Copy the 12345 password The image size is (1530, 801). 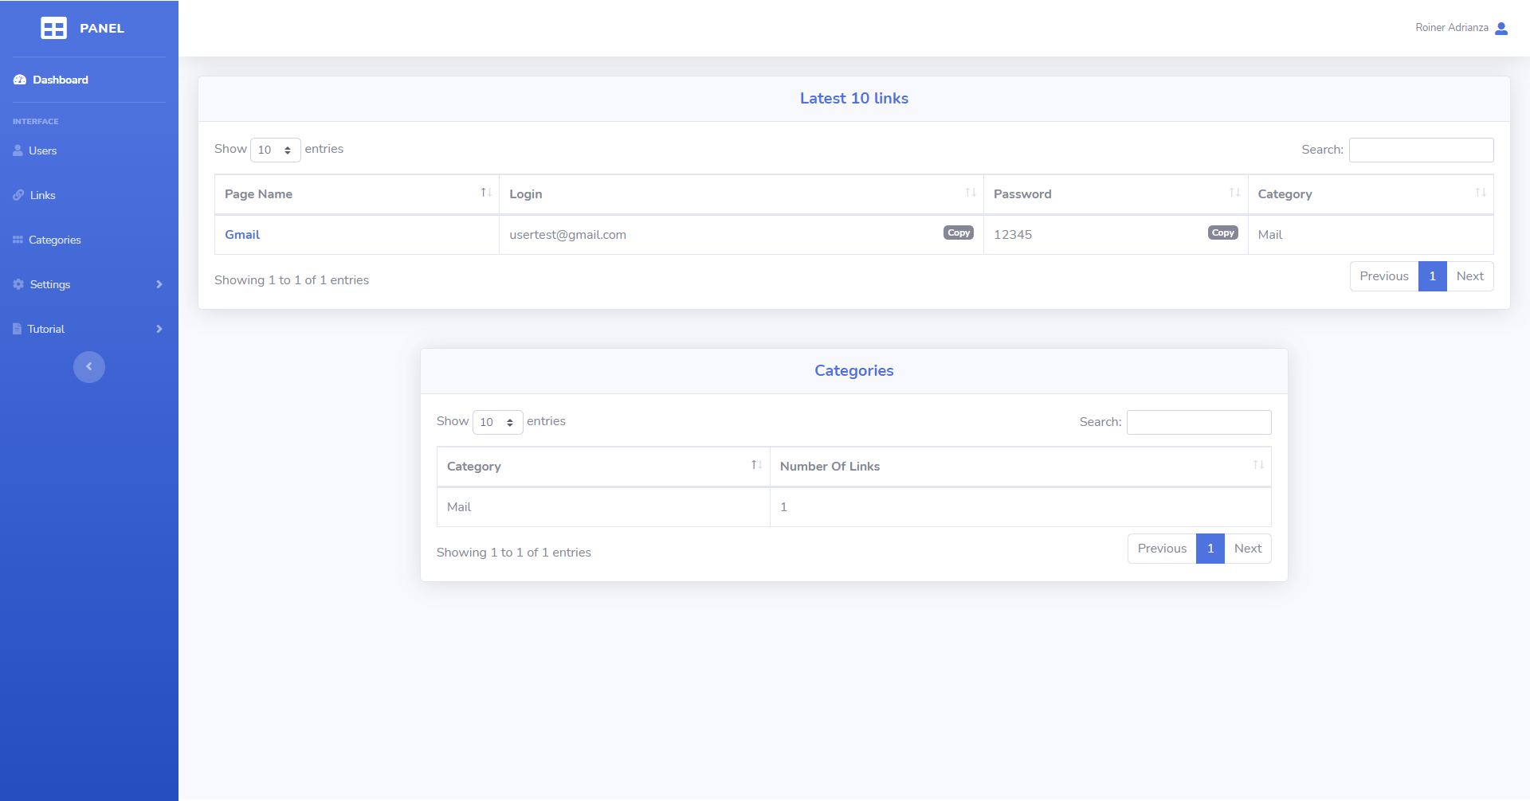point(1222,233)
